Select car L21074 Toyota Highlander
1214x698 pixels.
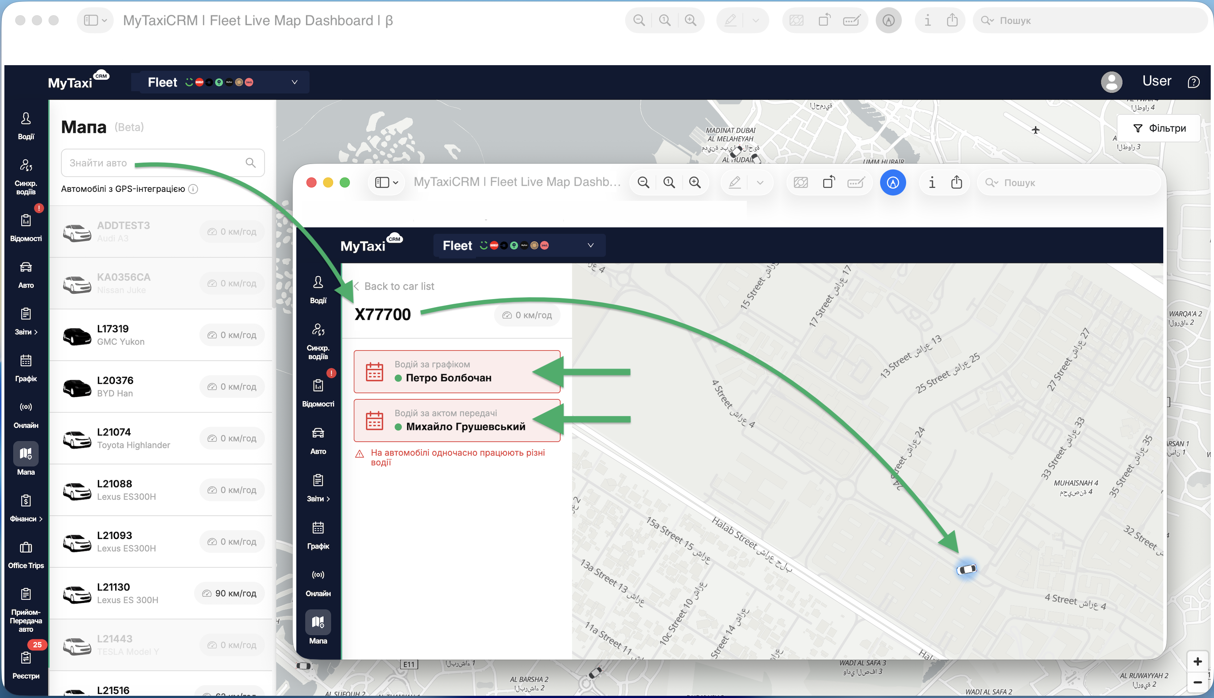point(161,438)
